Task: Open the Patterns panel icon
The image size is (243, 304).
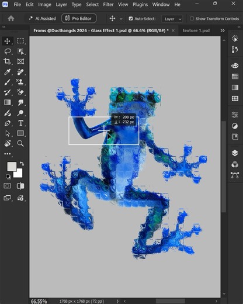Action: [235, 98]
